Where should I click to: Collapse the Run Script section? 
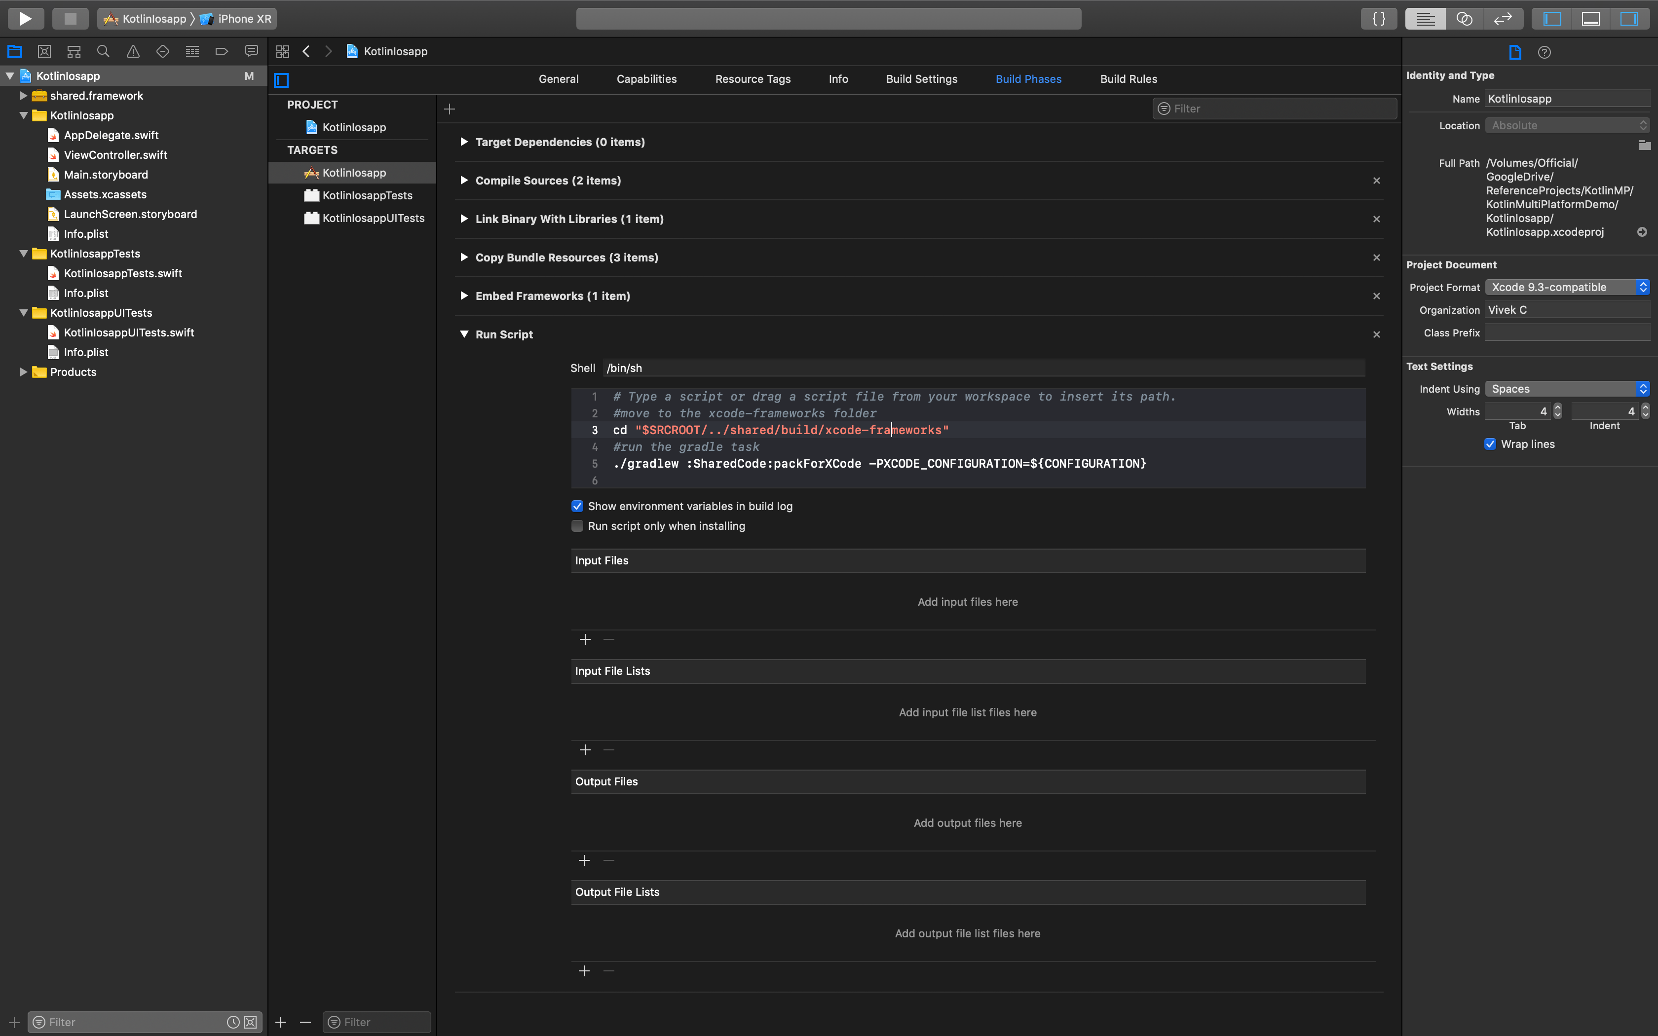(x=464, y=334)
